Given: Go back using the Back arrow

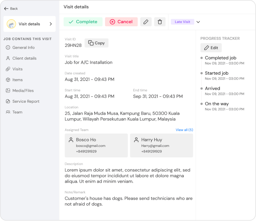Looking at the screenshot, I should [11, 9].
